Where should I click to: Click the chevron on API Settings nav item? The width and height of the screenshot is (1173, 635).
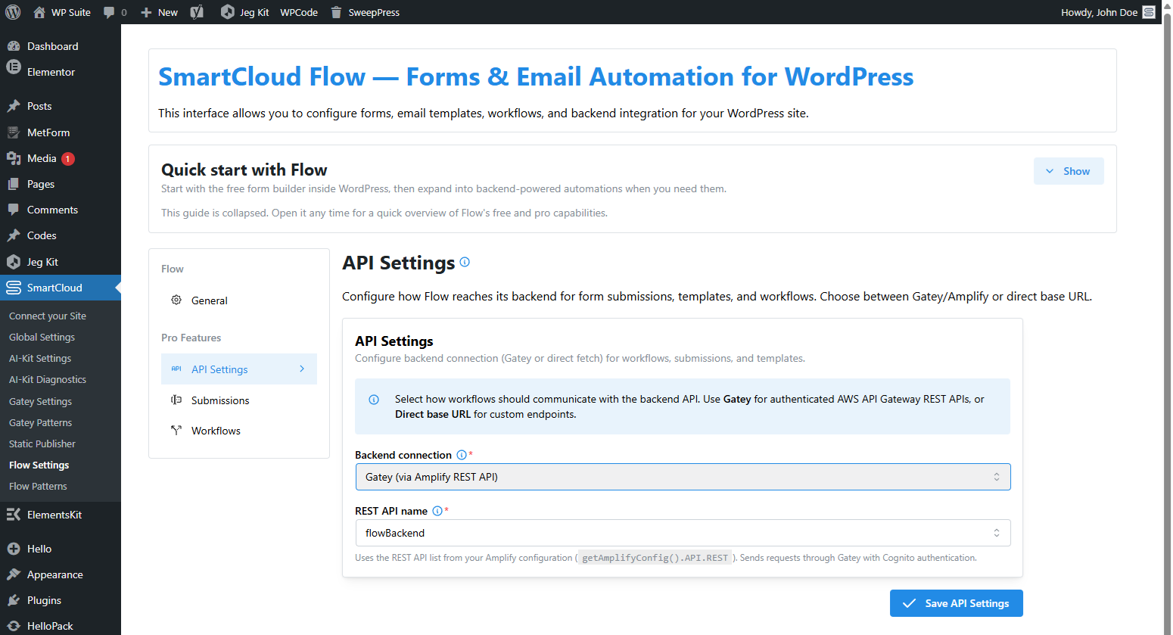click(x=302, y=369)
